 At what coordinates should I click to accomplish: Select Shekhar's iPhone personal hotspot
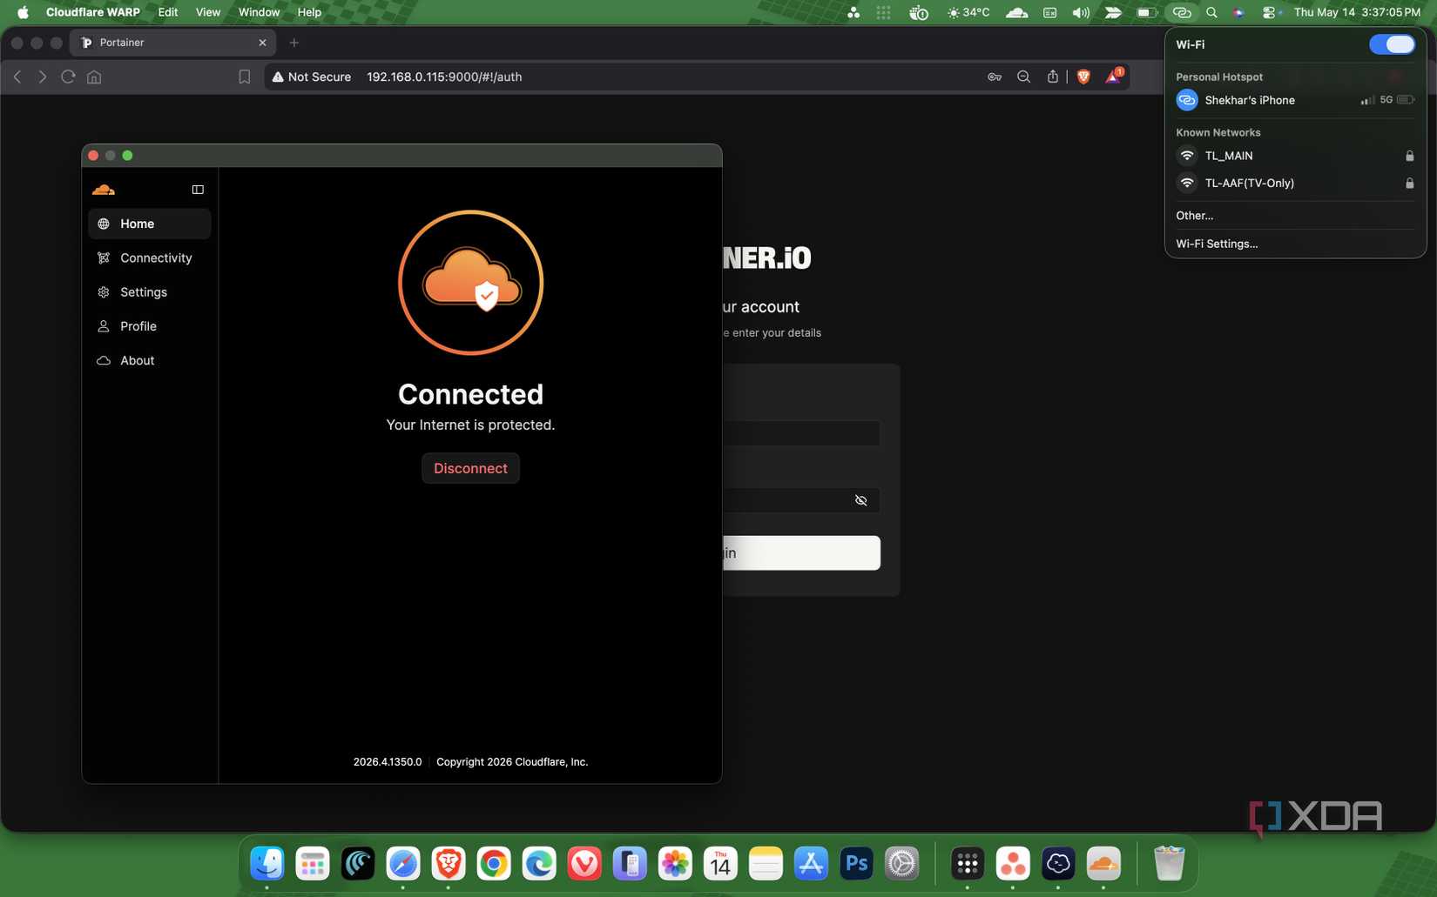[1295, 100]
